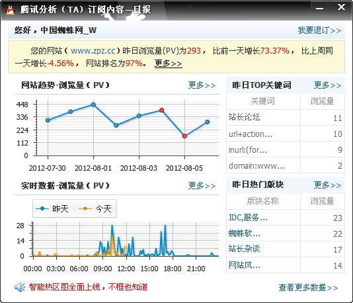The width and height of the screenshot is (353, 303).
Task: Click the weekly change value -4.56%
Action: 60,64
